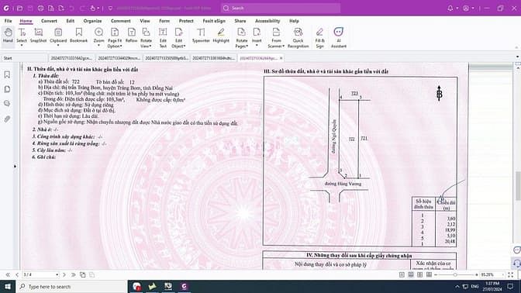Click the From Scanner icon
The image size is (521, 293).
coord(276,33)
